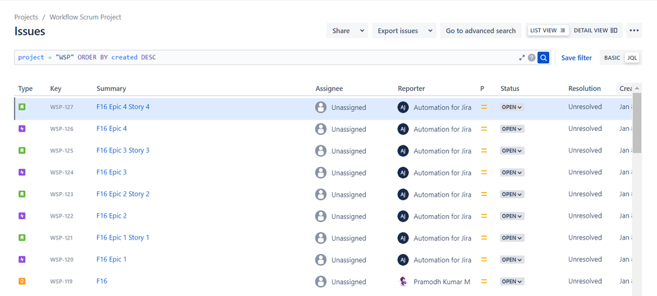Viewport: 657px width, 296px height.
Task: Open the Workflow Scrum Project breadcrumb
Action: 85,17
